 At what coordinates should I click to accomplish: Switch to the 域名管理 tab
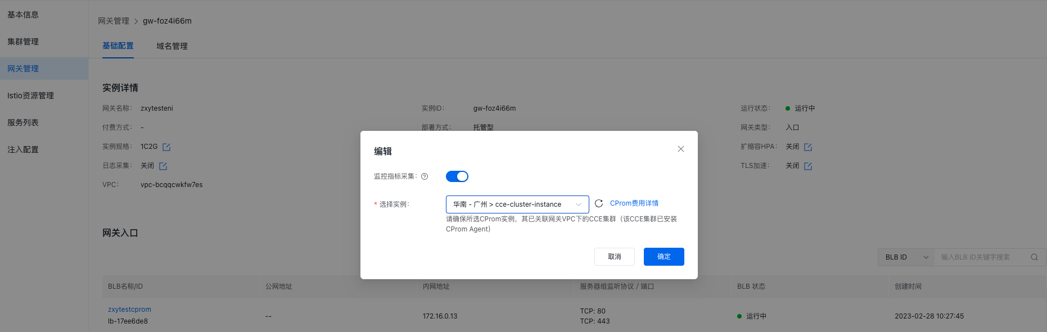(172, 46)
